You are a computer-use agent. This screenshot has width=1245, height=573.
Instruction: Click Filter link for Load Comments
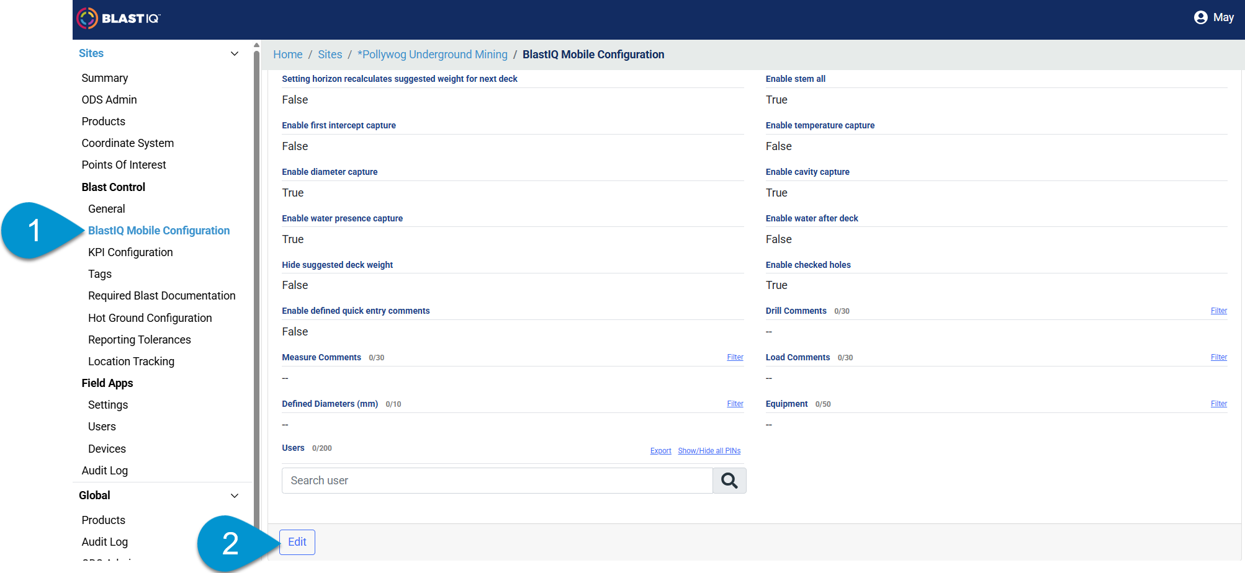(1219, 357)
